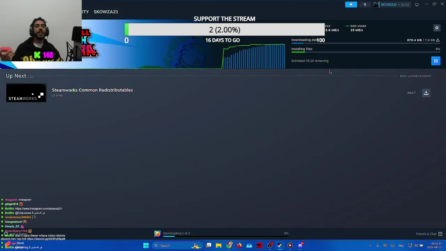Click the taskbar Search box
Viewport: 446px width, 251px height.
(177, 245)
